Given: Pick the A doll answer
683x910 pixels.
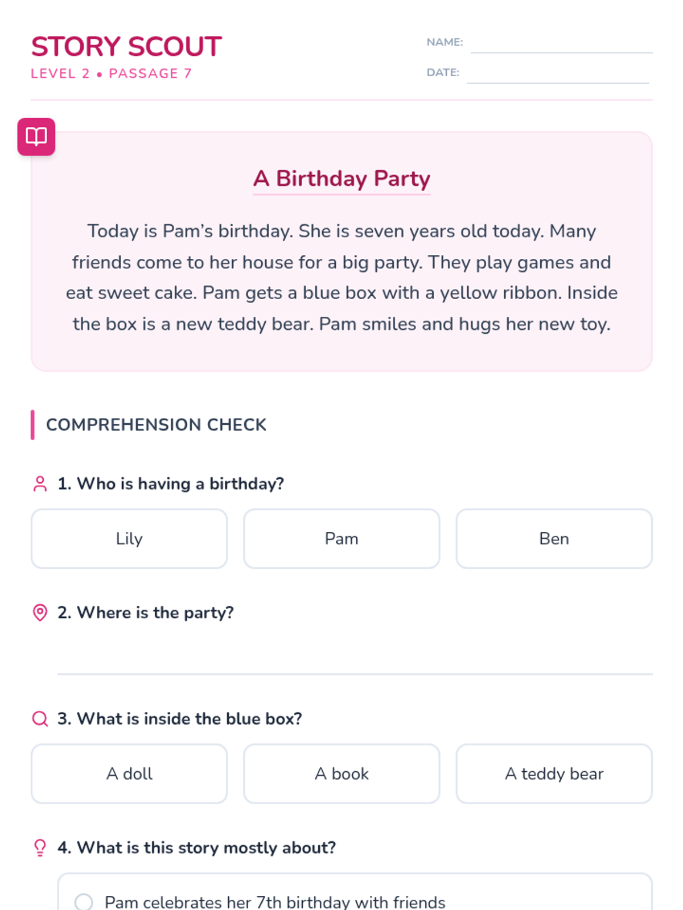Looking at the screenshot, I should 129,773.
